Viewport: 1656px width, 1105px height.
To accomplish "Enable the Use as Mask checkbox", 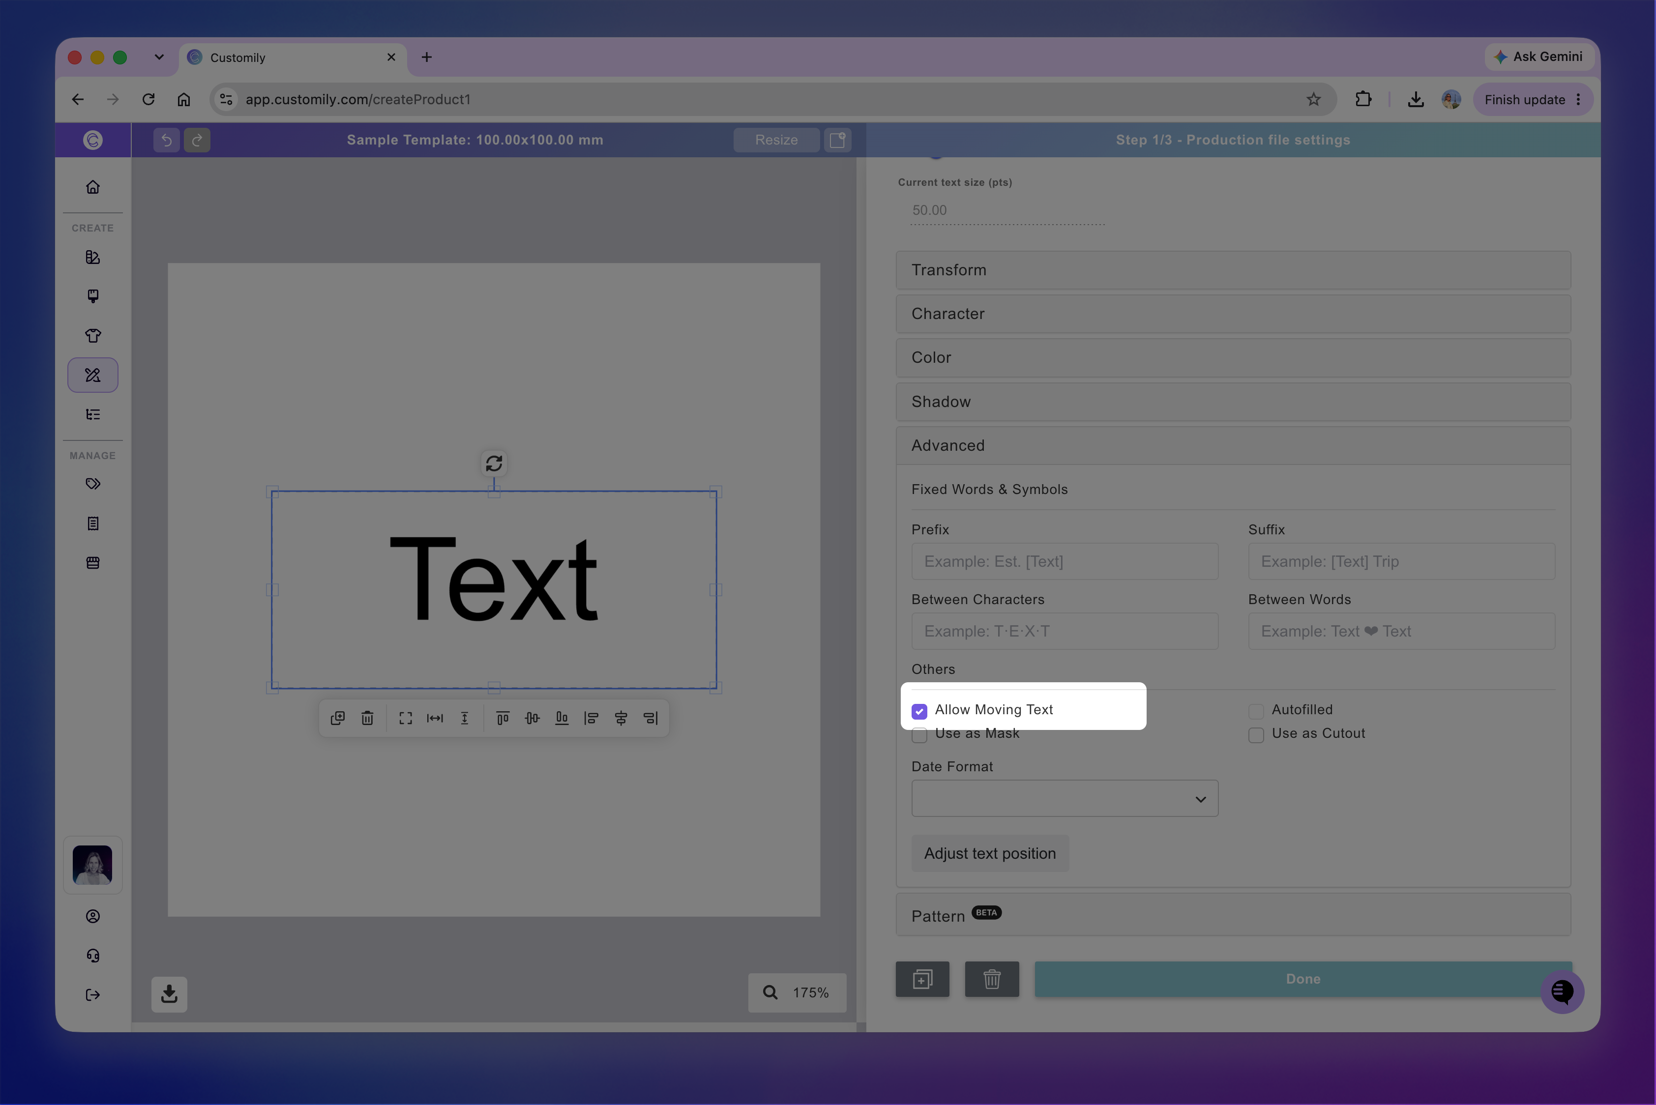I will coord(919,735).
